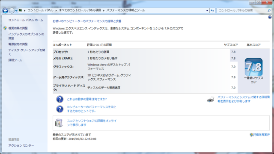This screenshot has height=154, width=274.
Task: Click the address bar refresh button
Action: (x=212, y=10)
